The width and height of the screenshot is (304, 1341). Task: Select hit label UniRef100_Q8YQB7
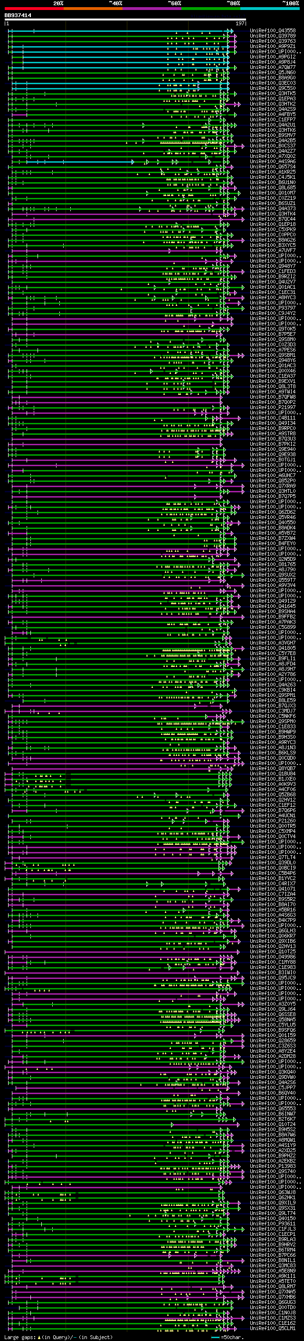273,768
